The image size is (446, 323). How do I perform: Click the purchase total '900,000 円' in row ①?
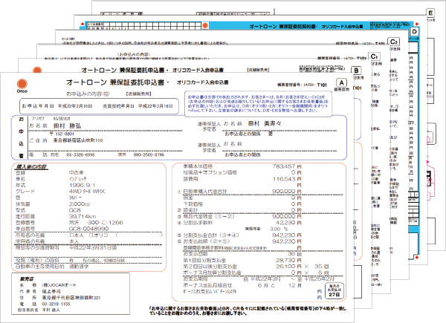pos(287,192)
